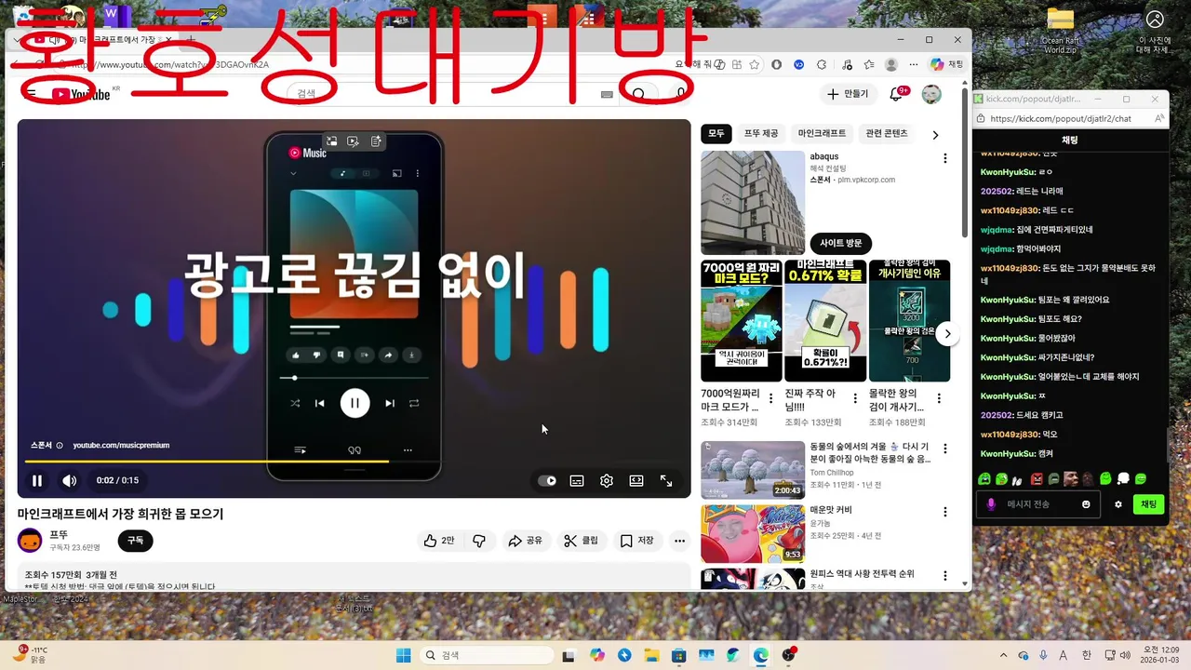Click the YouTube search magnifier button
Image resolution: width=1191 pixels, height=670 pixels.
(x=639, y=94)
